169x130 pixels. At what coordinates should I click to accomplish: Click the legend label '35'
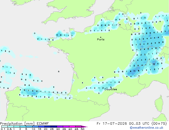64,129
